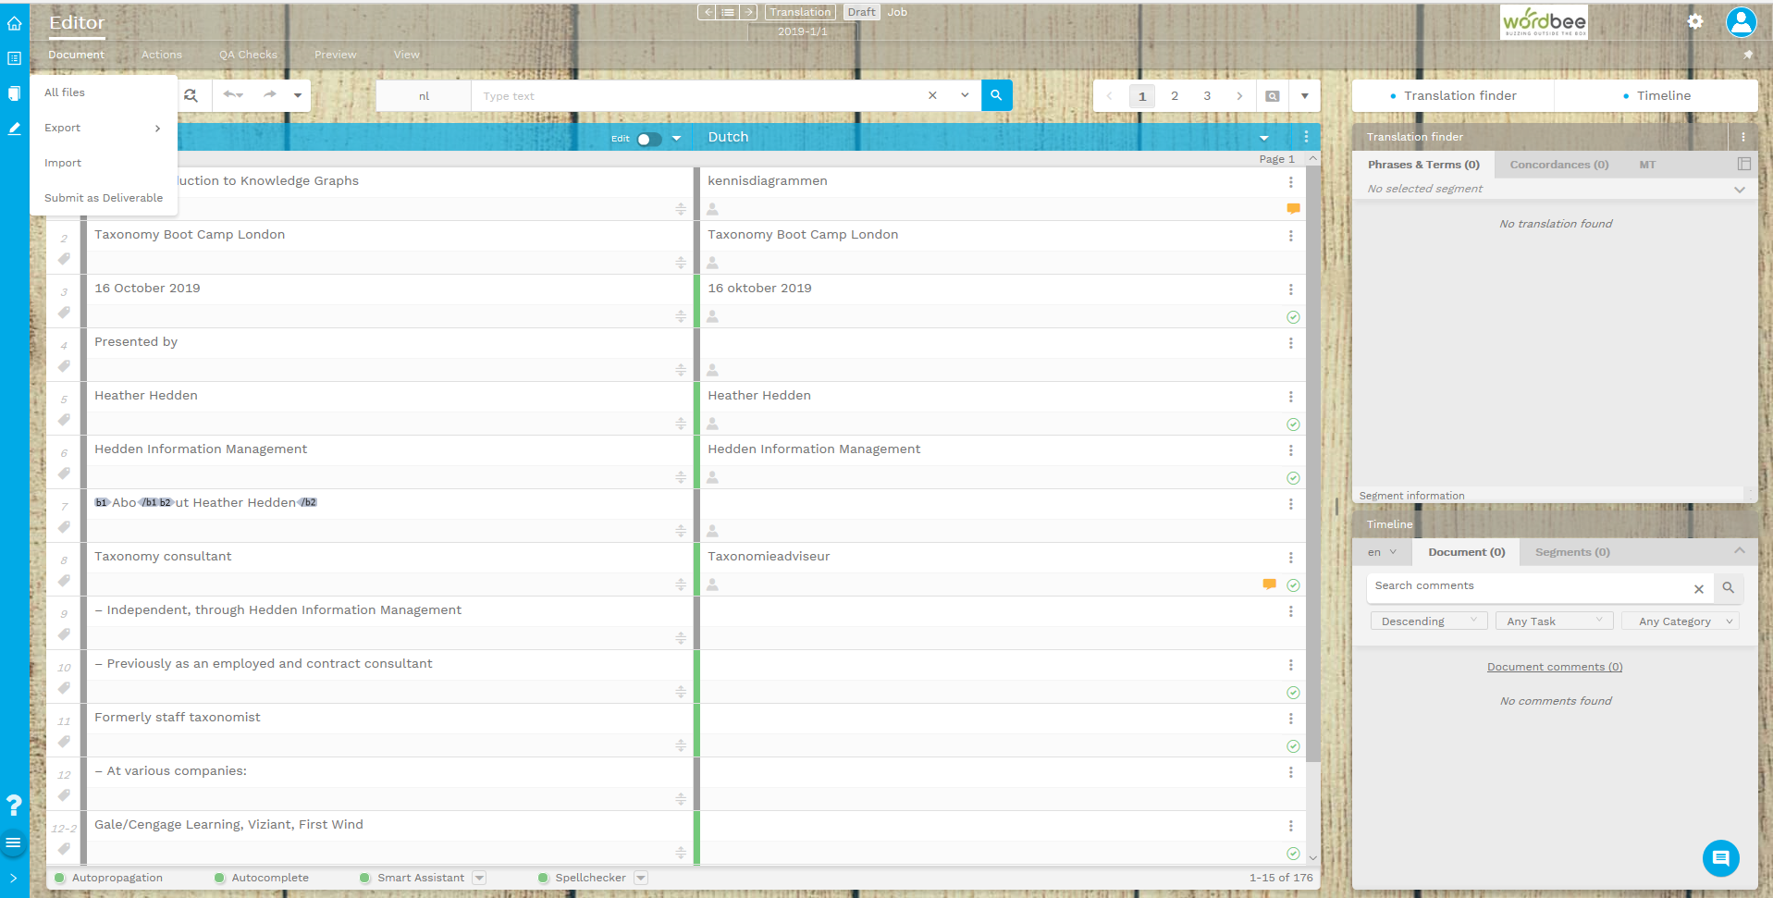Click the find and replace icon
The width and height of the screenshot is (1773, 898).
pos(191,95)
